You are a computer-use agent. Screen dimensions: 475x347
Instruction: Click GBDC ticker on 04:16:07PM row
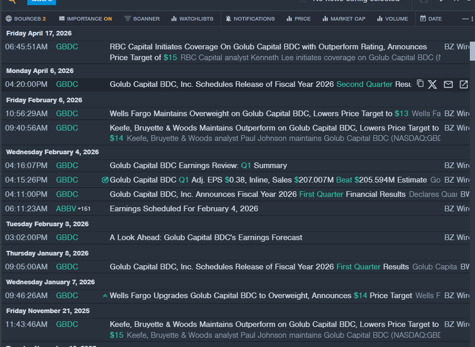[x=67, y=166]
